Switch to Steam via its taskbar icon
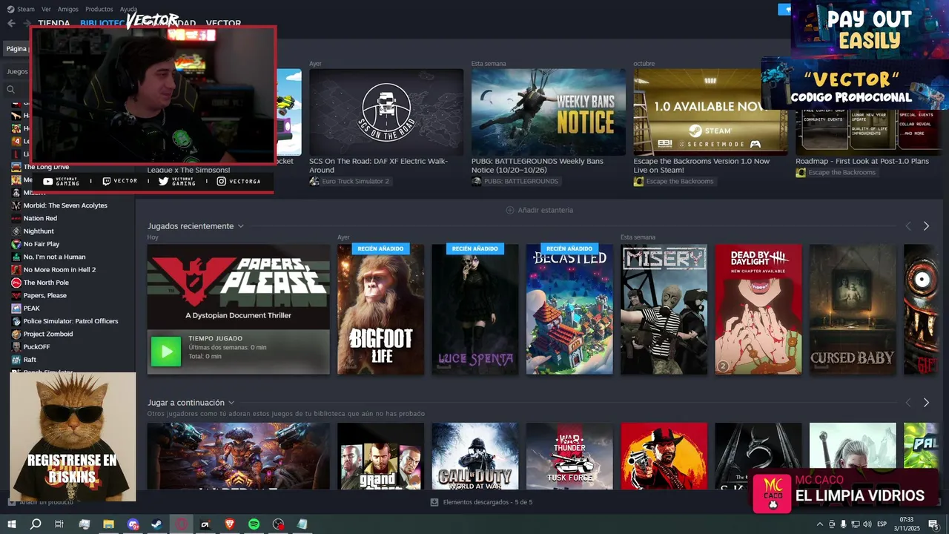The width and height of the screenshot is (949, 534). tap(157, 524)
